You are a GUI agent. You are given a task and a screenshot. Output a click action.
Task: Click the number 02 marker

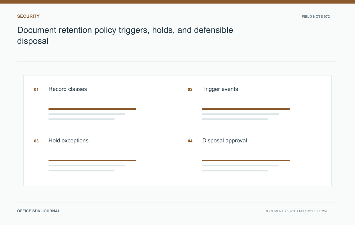tap(190, 89)
